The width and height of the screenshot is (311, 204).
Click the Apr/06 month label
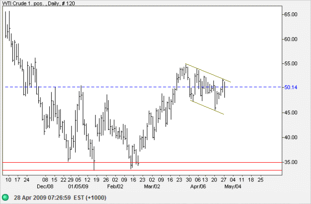pos(198,187)
